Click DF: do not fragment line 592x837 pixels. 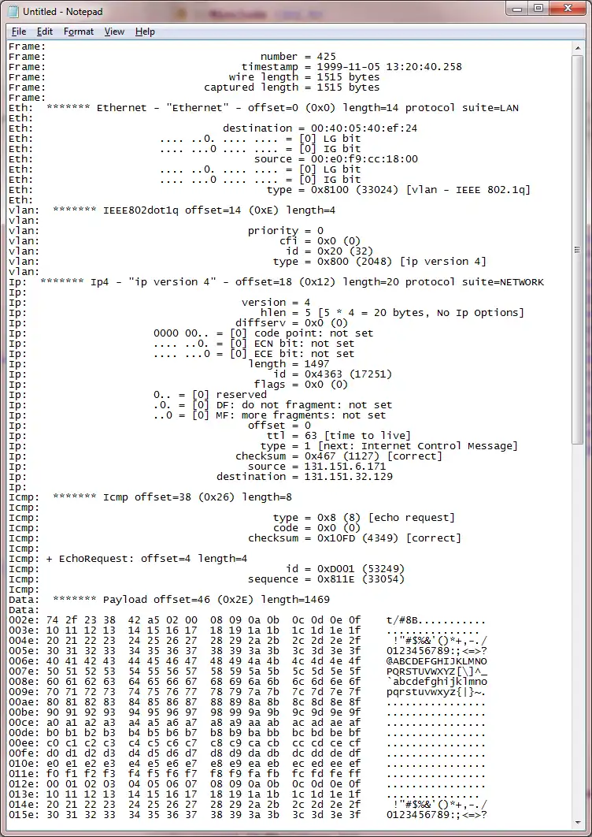[x=272, y=405]
